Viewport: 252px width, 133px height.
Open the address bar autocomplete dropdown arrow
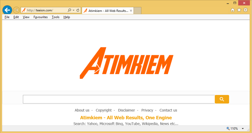73,10
